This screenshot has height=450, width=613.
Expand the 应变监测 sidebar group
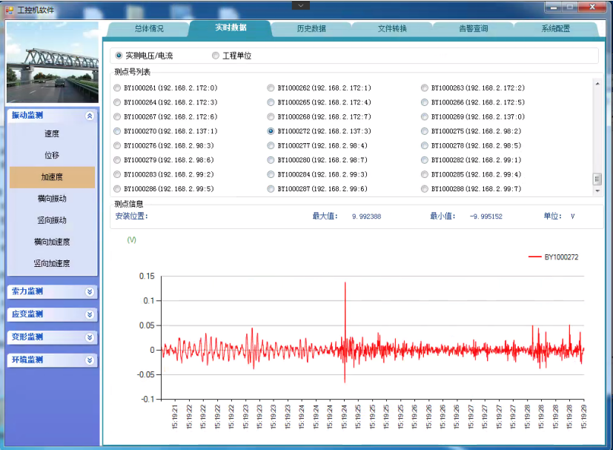coord(90,314)
